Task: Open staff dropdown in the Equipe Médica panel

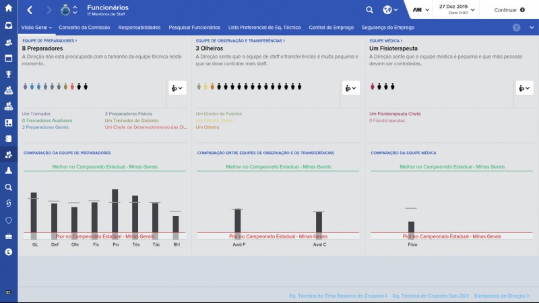Action: [x=524, y=88]
